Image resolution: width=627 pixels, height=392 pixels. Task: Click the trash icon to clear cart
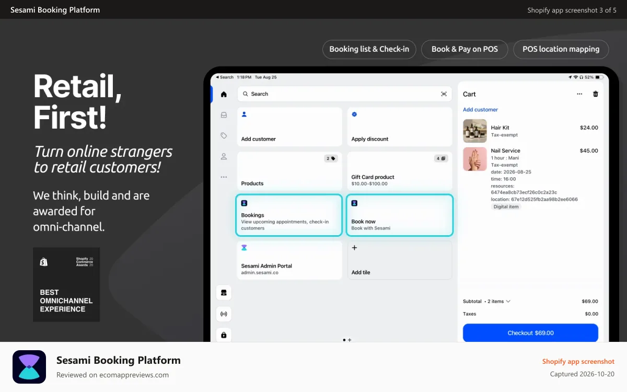tap(595, 94)
